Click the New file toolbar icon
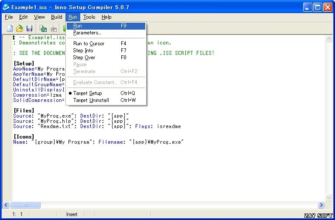Image resolution: width=335 pixels, height=220 pixels. click(x=10, y=28)
